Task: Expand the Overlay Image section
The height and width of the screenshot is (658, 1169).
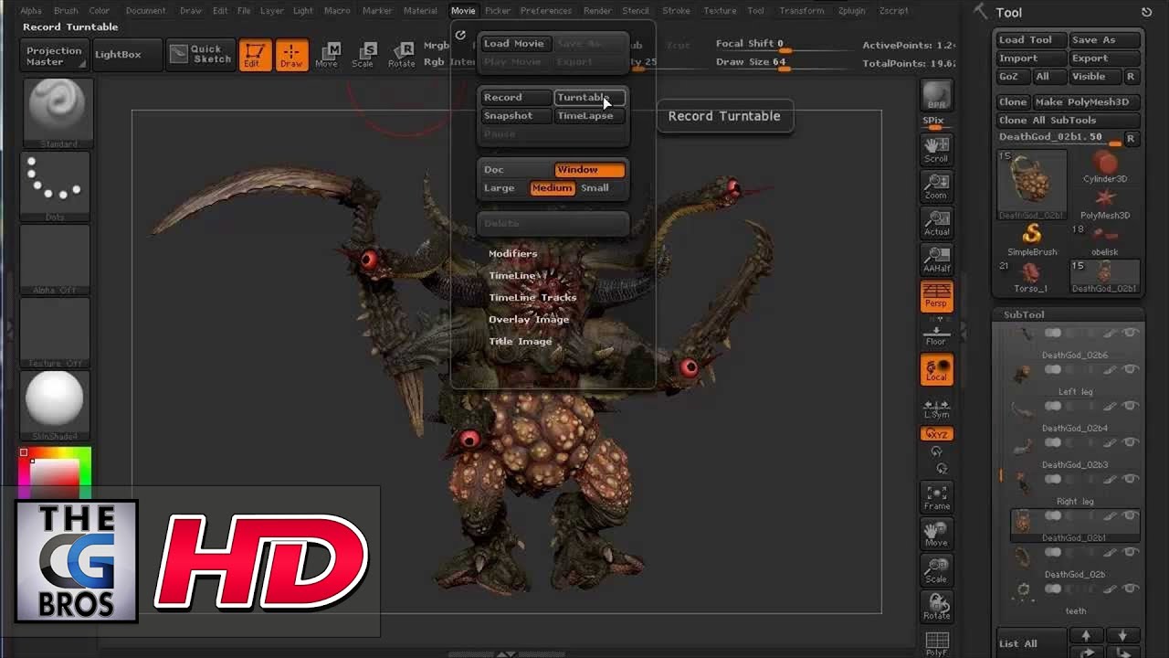Action: [x=529, y=319]
